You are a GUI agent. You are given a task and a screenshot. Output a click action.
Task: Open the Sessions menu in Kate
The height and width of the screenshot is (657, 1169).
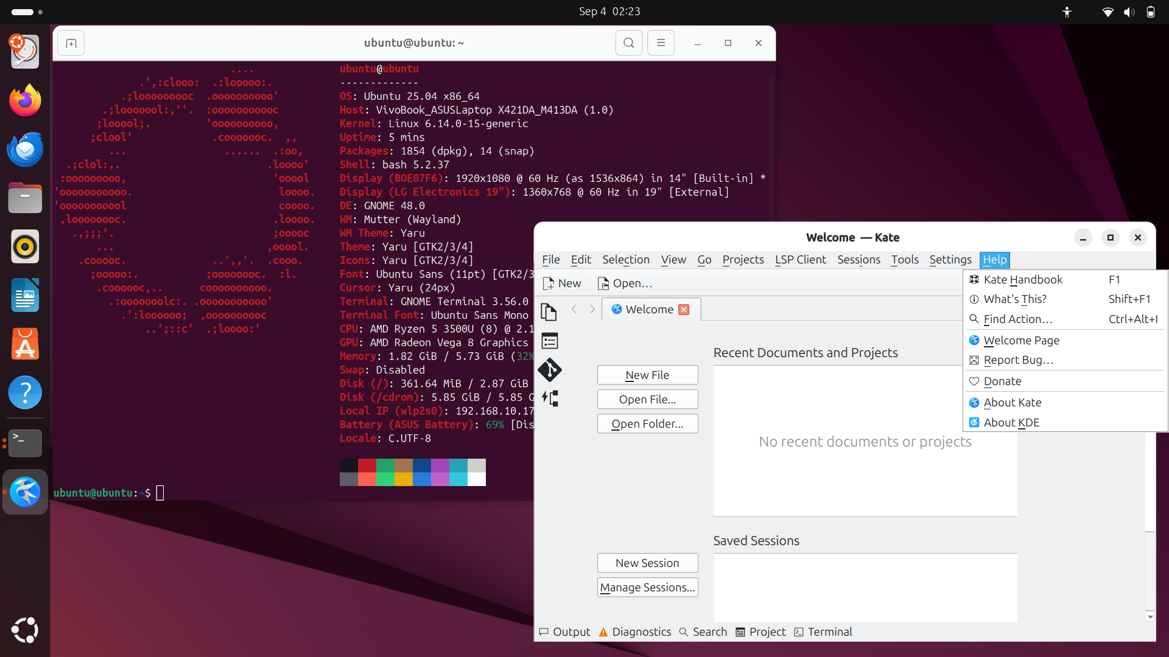pyautogui.click(x=858, y=260)
